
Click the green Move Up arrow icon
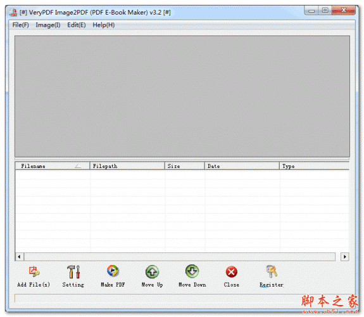tap(153, 271)
